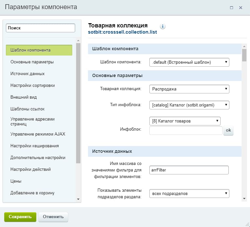The height and width of the screenshot is (227, 250).
Task: Click the left panel scroll-down arrow
Action: point(78,199)
